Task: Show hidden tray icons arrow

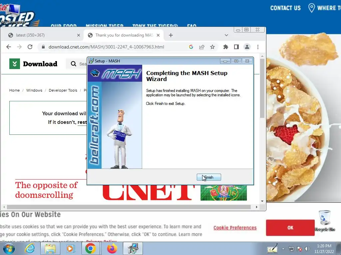Action: 283,249
